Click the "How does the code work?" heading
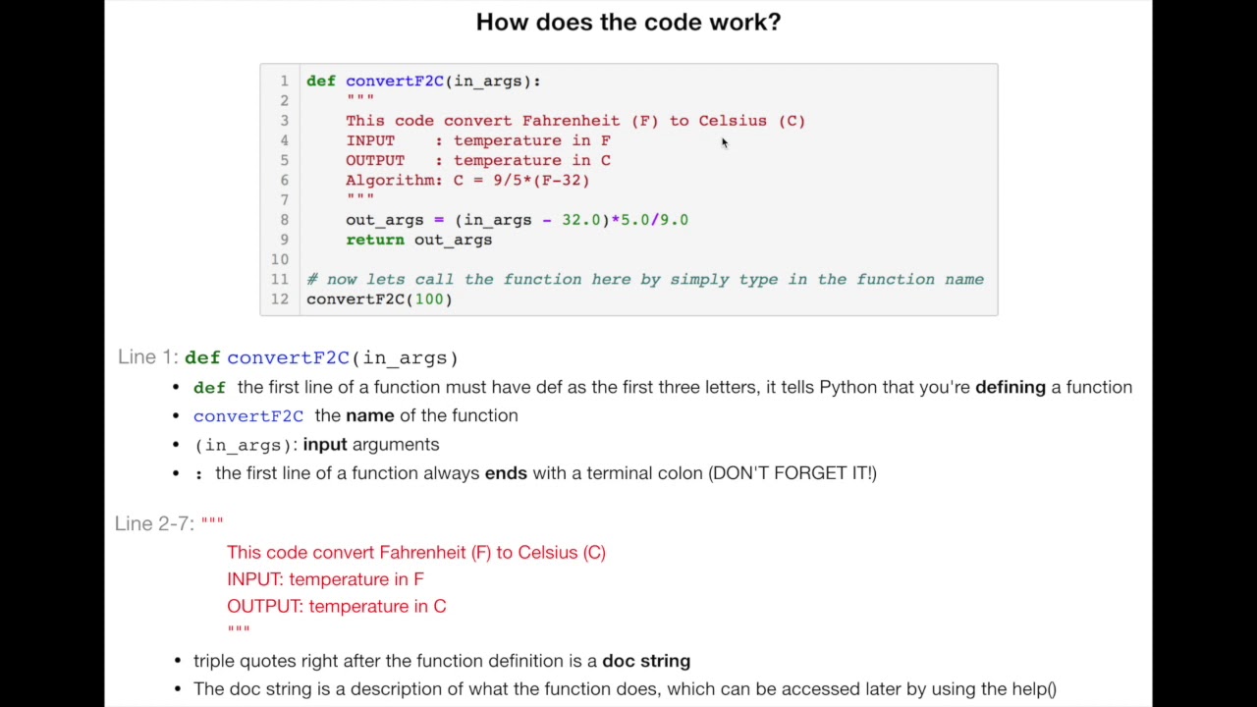Viewport: 1257px width, 707px height. 628,22
